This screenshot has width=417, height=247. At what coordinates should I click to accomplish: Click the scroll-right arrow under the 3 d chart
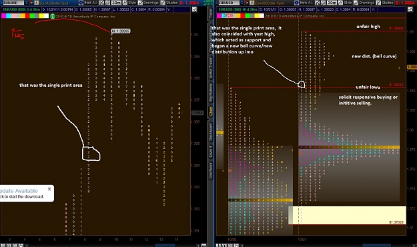198,245
